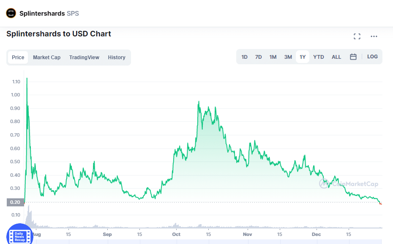Click the Splintershards to USD Chart heading
The height and width of the screenshot is (244, 393).
[59, 34]
